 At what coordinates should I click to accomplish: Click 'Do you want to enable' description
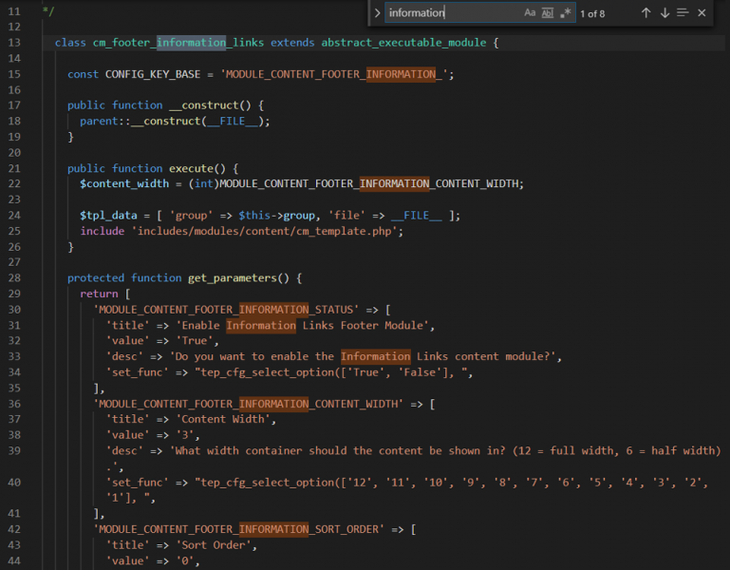point(365,357)
